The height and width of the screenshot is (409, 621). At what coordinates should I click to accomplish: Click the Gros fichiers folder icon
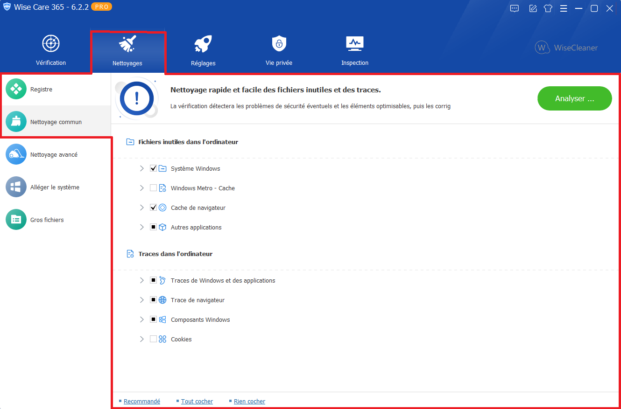16,220
